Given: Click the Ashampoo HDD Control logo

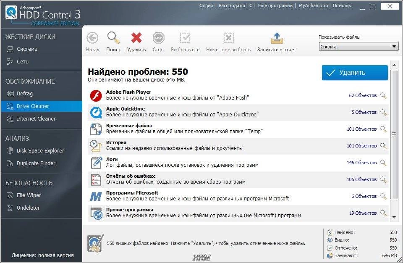Looking at the screenshot, I should pos(43,15).
